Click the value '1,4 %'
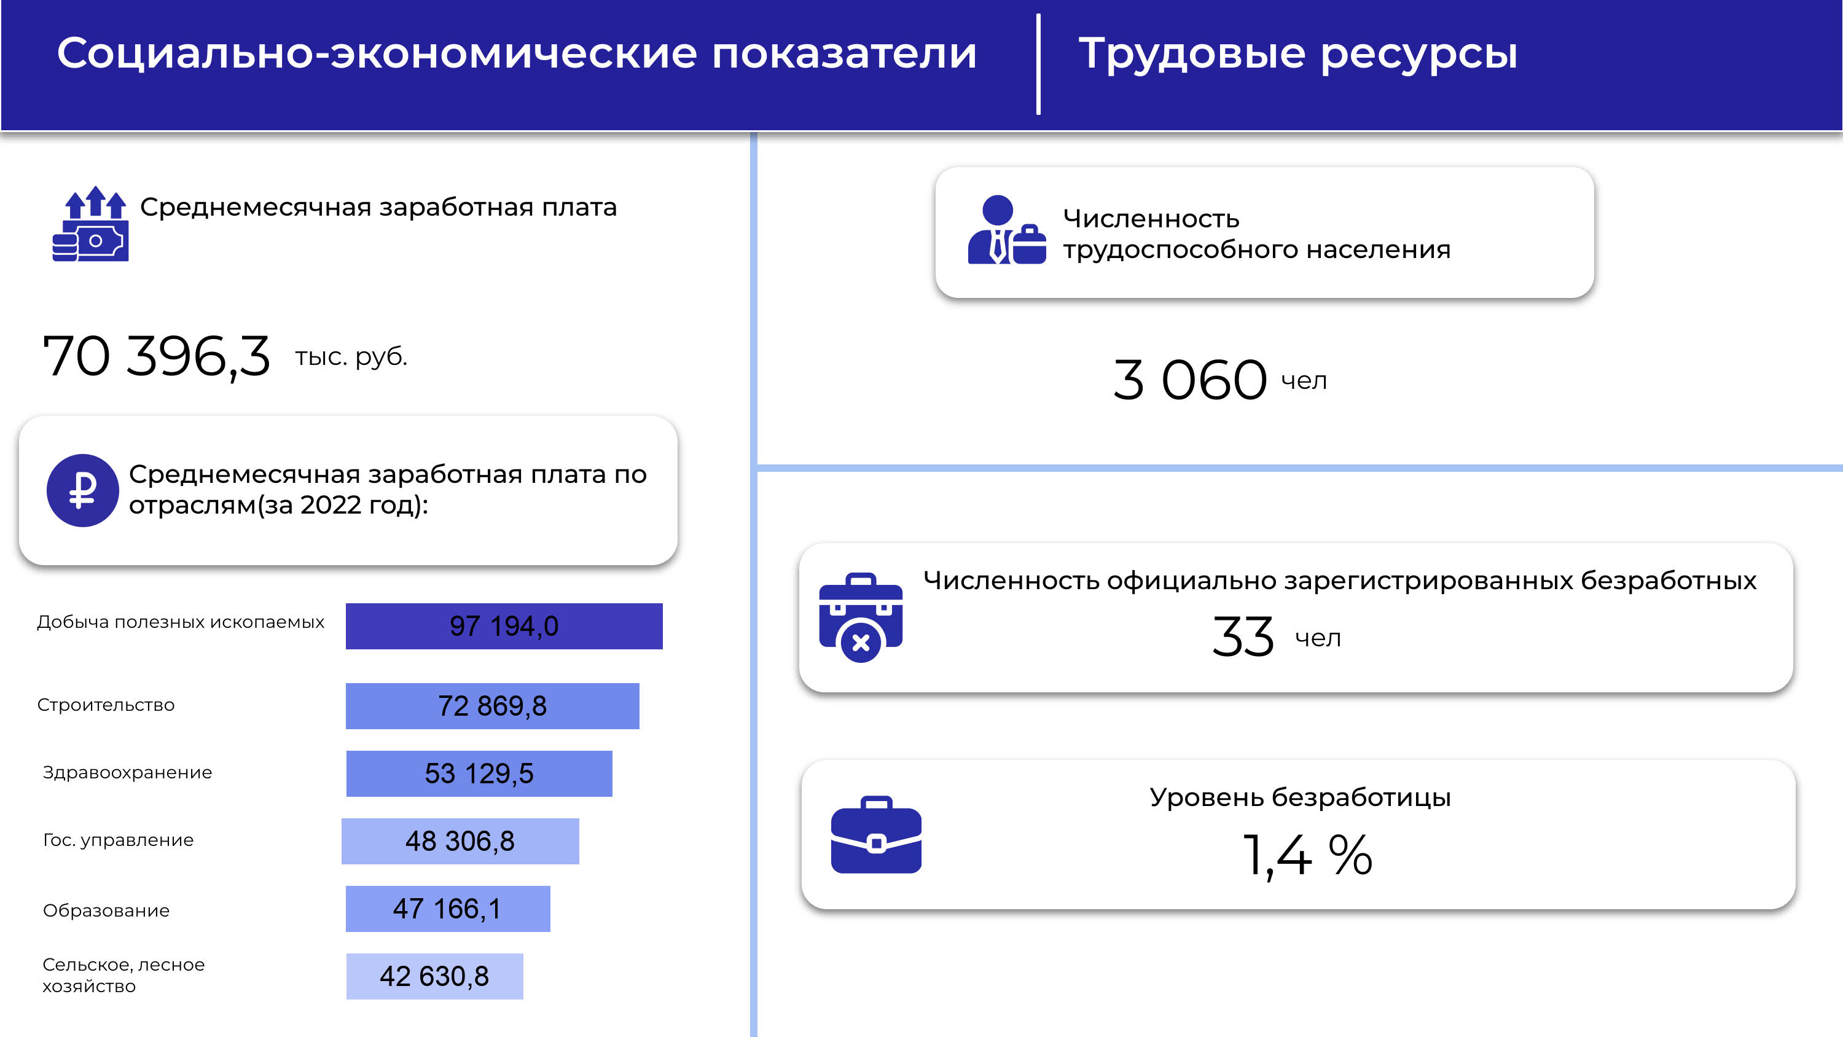The image size is (1843, 1037). coord(1307,855)
